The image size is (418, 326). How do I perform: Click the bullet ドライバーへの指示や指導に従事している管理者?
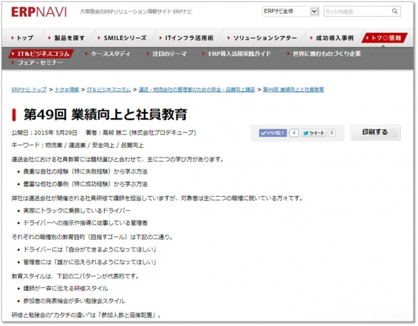pos(86,223)
